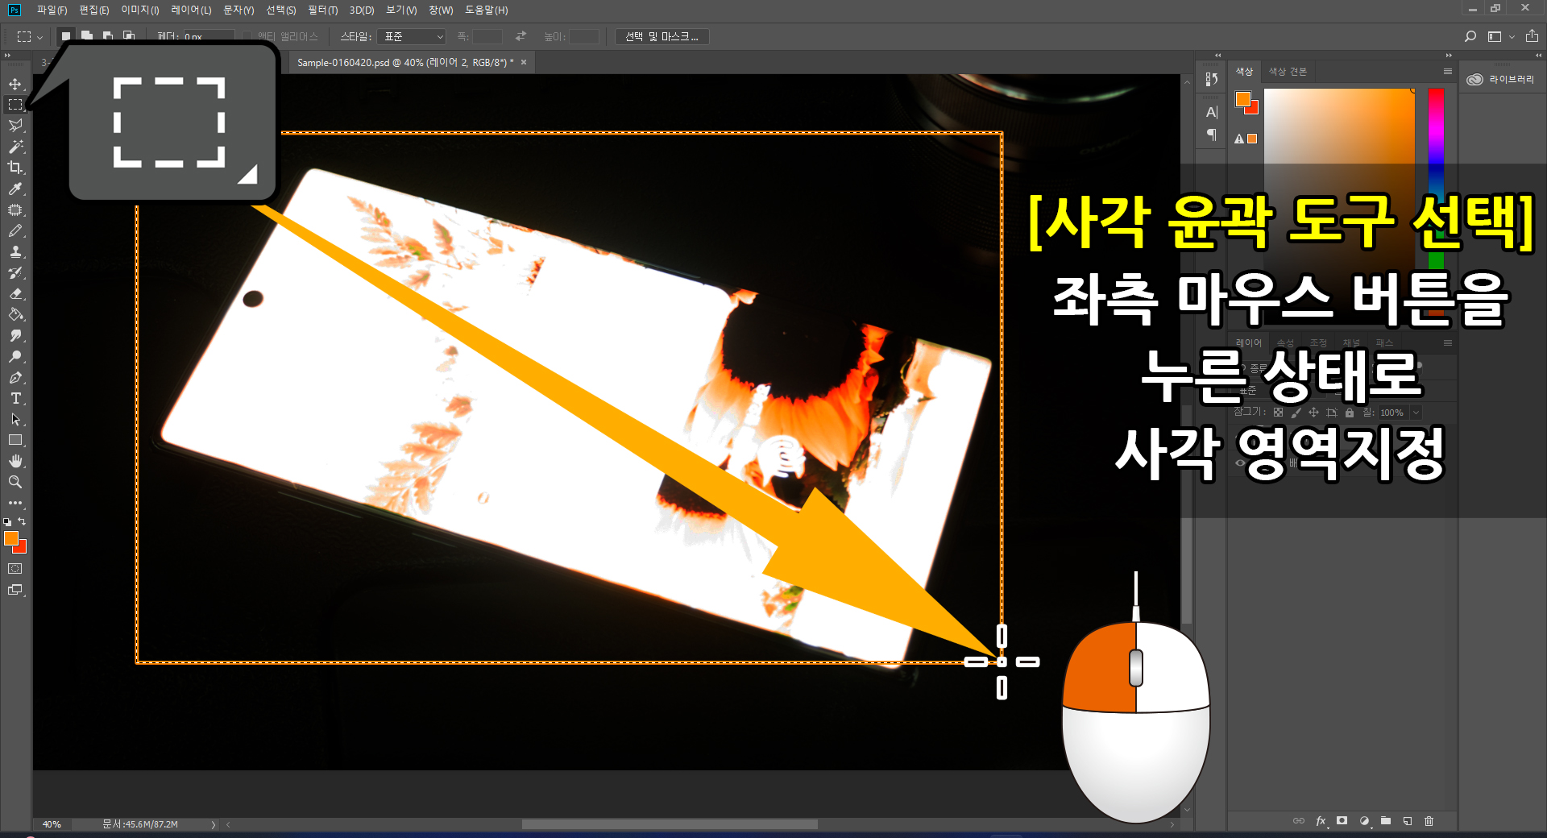Screen dimensions: 1547x838
Task: Open the Color panel options menu
Action: (1448, 72)
